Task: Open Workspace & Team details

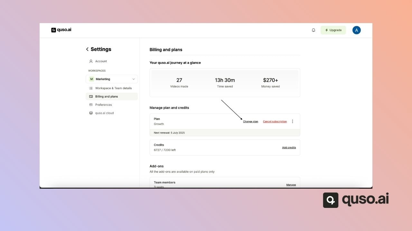Action: pyautogui.click(x=112, y=88)
